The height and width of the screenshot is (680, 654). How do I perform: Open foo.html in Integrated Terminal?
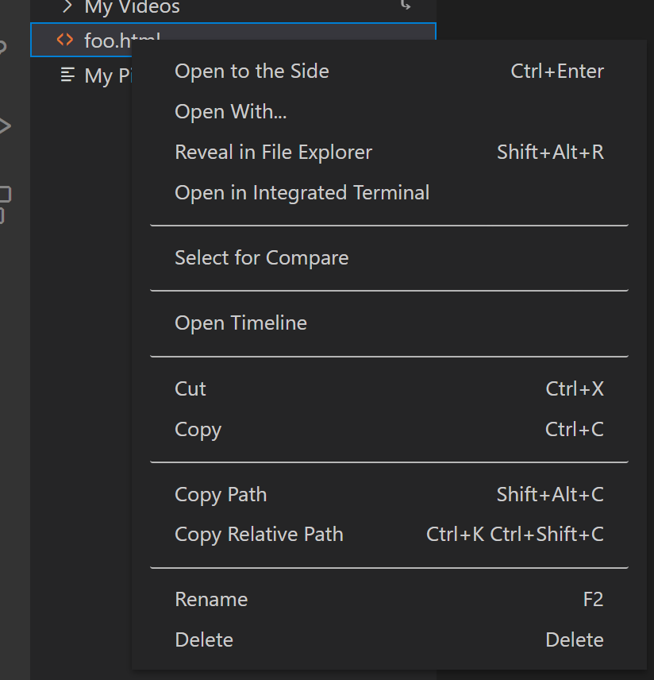302,192
